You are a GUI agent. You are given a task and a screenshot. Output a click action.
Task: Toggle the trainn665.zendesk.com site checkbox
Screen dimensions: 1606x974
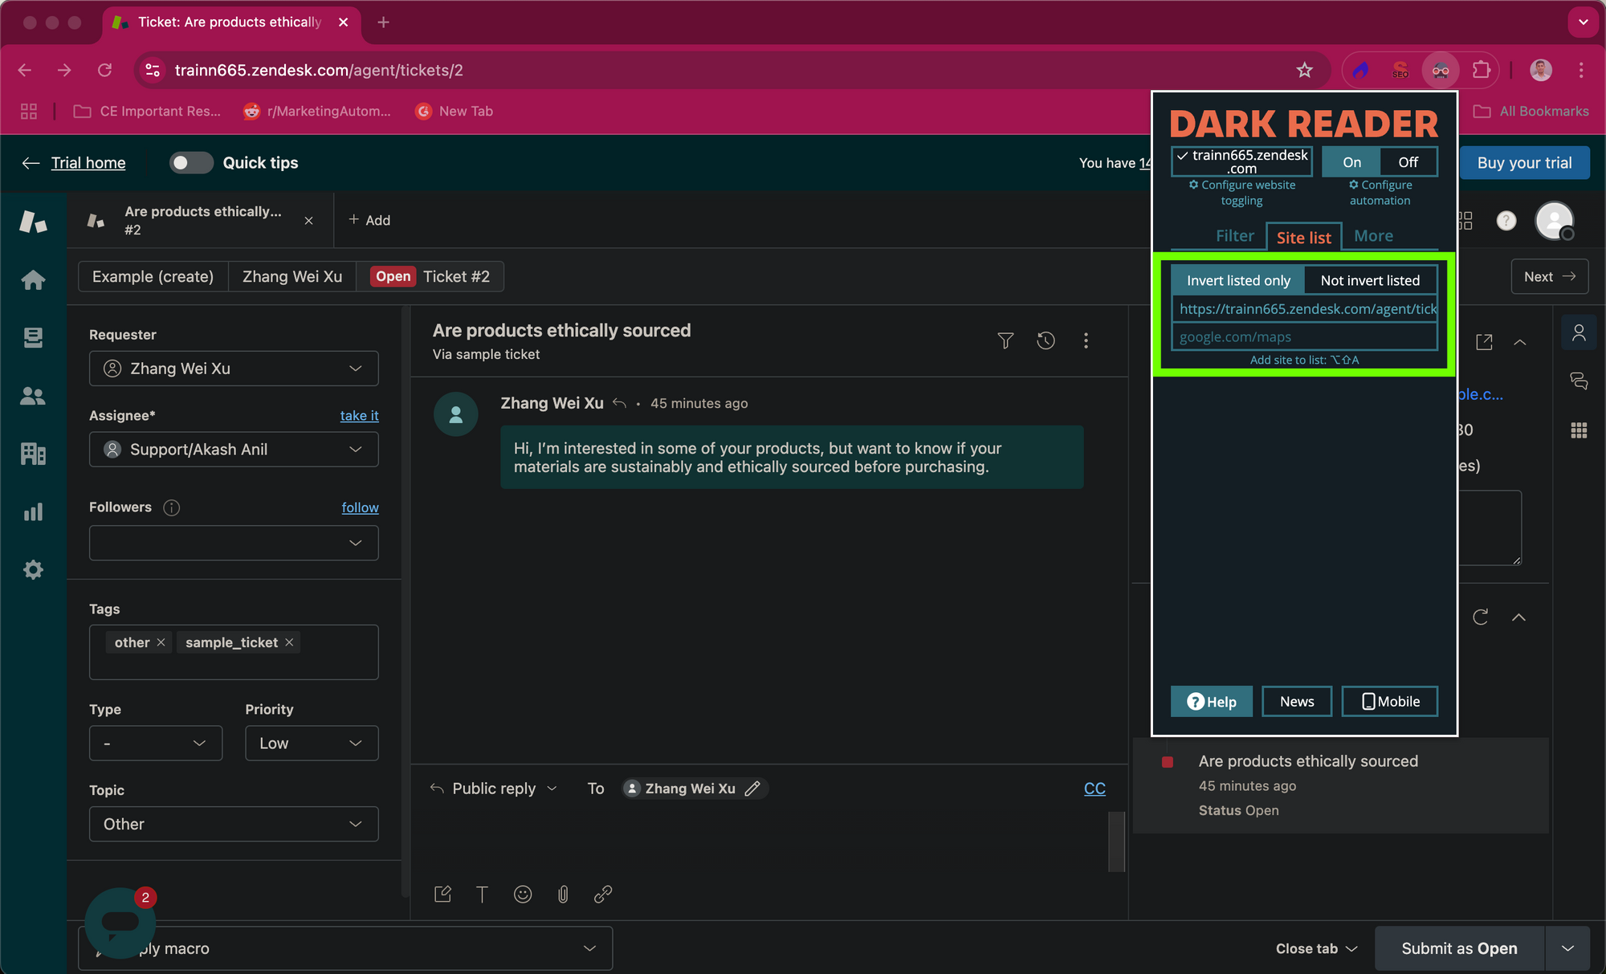click(1241, 161)
